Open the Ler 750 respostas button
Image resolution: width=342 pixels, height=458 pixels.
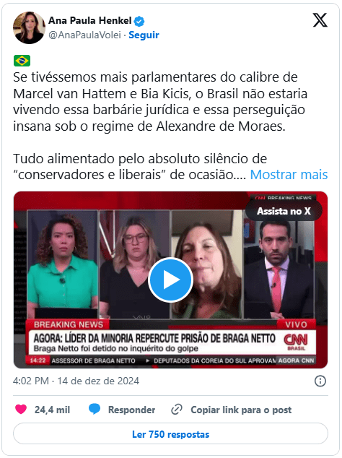[x=170, y=434]
